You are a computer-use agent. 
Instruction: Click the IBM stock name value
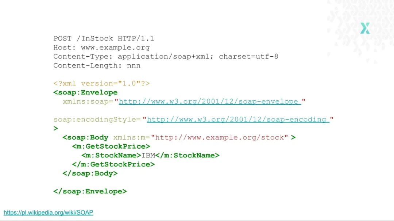[x=148, y=156]
